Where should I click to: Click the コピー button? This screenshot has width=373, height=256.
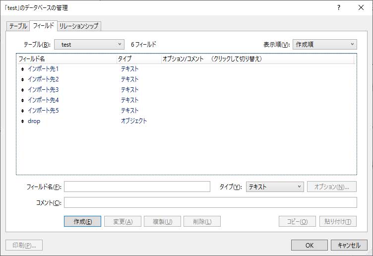pos(297,221)
